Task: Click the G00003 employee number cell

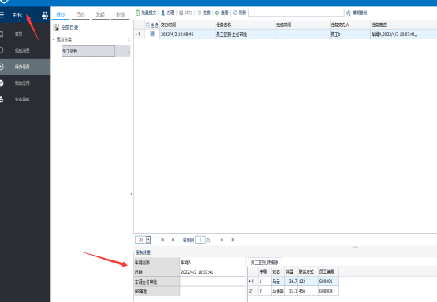Action: 328,291
